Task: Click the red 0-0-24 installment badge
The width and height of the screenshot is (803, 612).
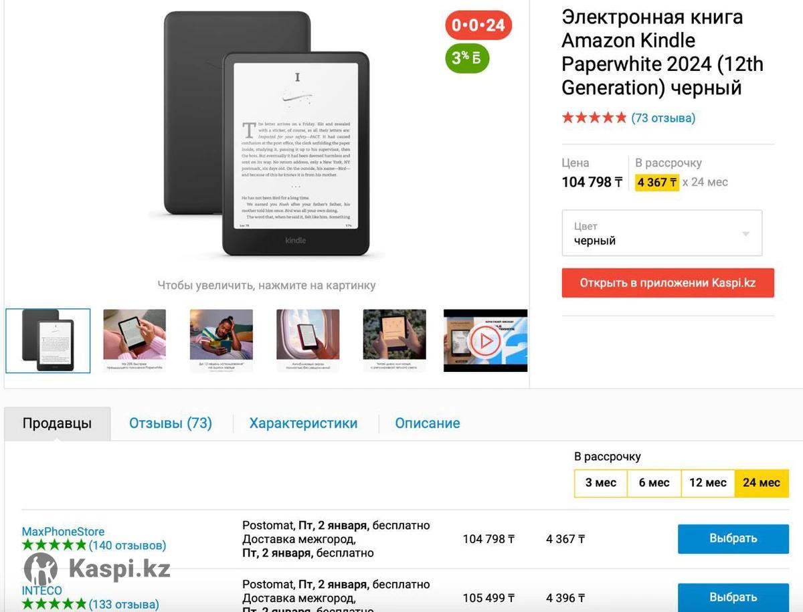Action: 478,25
